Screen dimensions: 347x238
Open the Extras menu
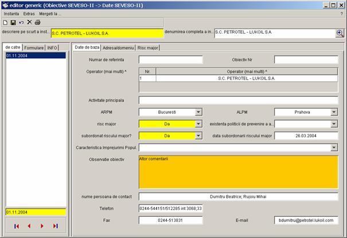pyautogui.click(x=29, y=13)
